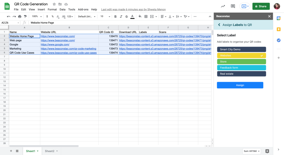The height and width of the screenshot is (155, 284).
Task: Open the Add-ons menu
Action: (x=83, y=9)
